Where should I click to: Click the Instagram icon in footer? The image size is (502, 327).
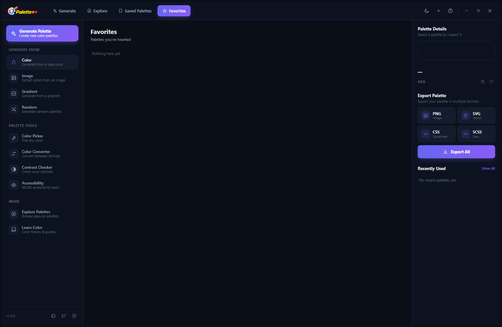pos(74,316)
